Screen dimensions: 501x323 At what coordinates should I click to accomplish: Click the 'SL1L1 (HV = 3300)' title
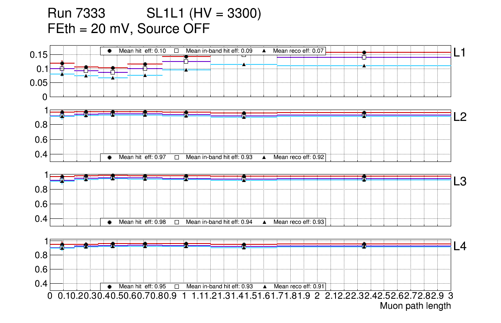click(204, 14)
